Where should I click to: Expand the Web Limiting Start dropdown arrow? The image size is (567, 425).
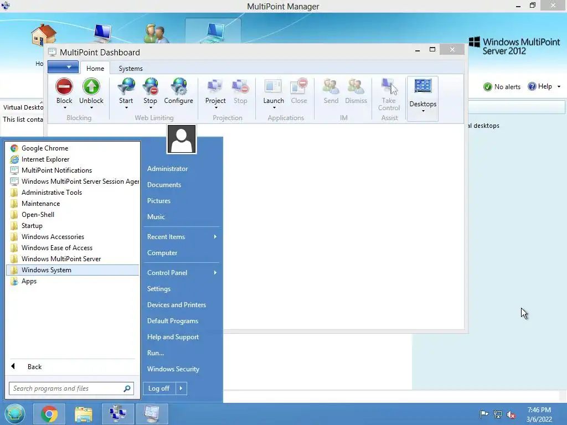[126, 108]
